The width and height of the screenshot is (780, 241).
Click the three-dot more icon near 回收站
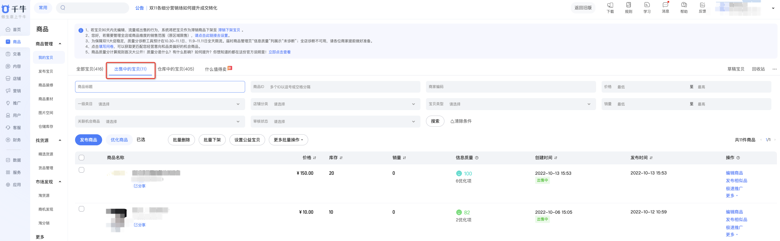pyautogui.click(x=774, y=69)
